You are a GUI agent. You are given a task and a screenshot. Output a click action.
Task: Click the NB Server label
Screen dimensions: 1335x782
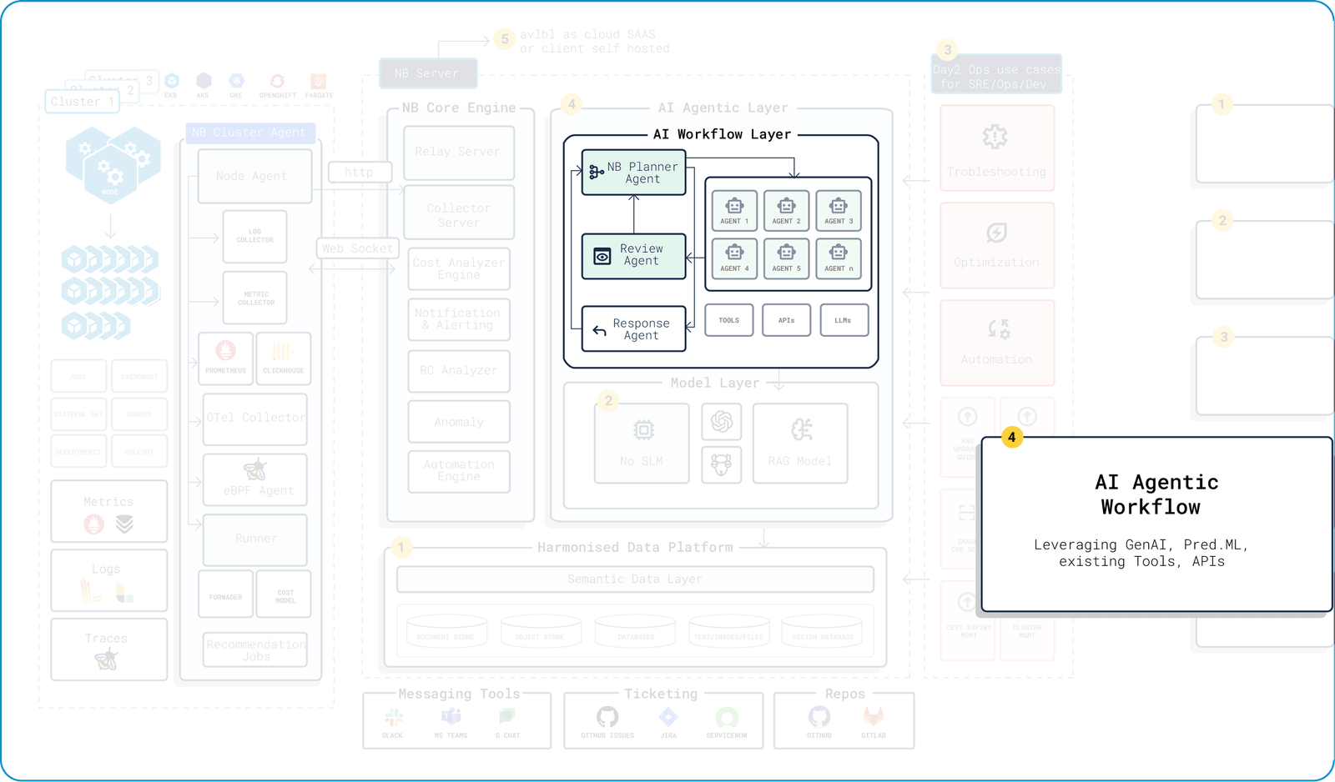coord(428,73)
